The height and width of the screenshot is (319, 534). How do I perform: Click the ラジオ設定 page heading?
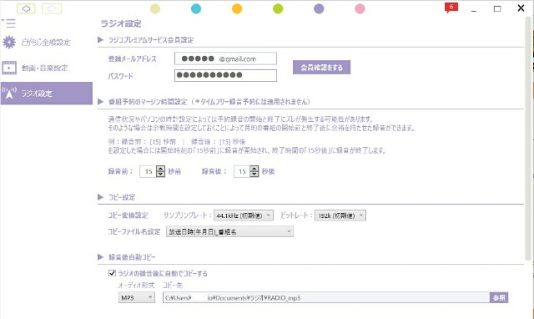point(121,23)
